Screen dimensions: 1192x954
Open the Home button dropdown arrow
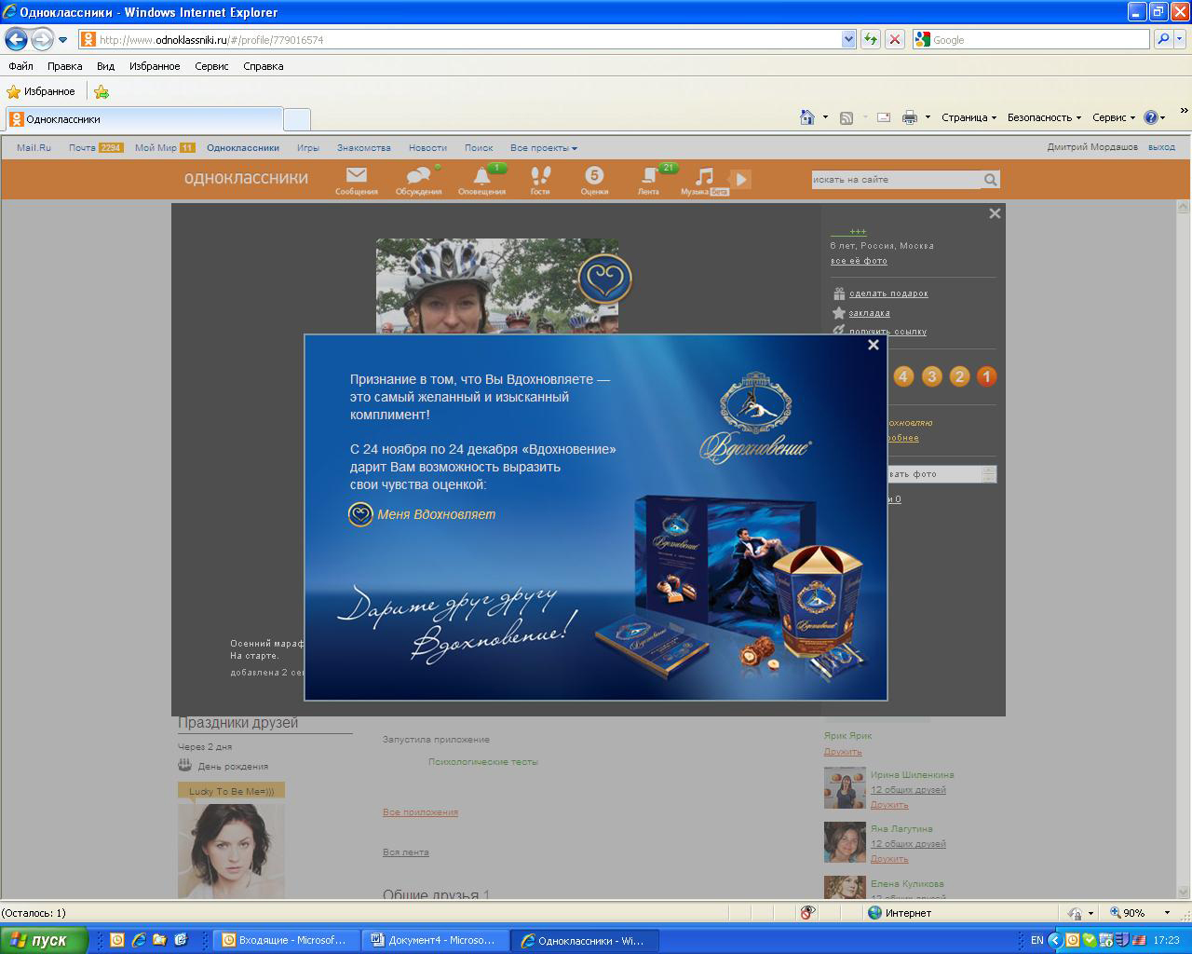click(825, 117)
